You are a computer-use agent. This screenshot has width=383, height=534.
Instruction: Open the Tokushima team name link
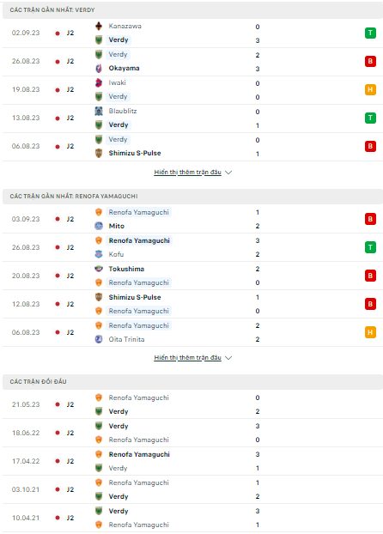click(126, 269)
